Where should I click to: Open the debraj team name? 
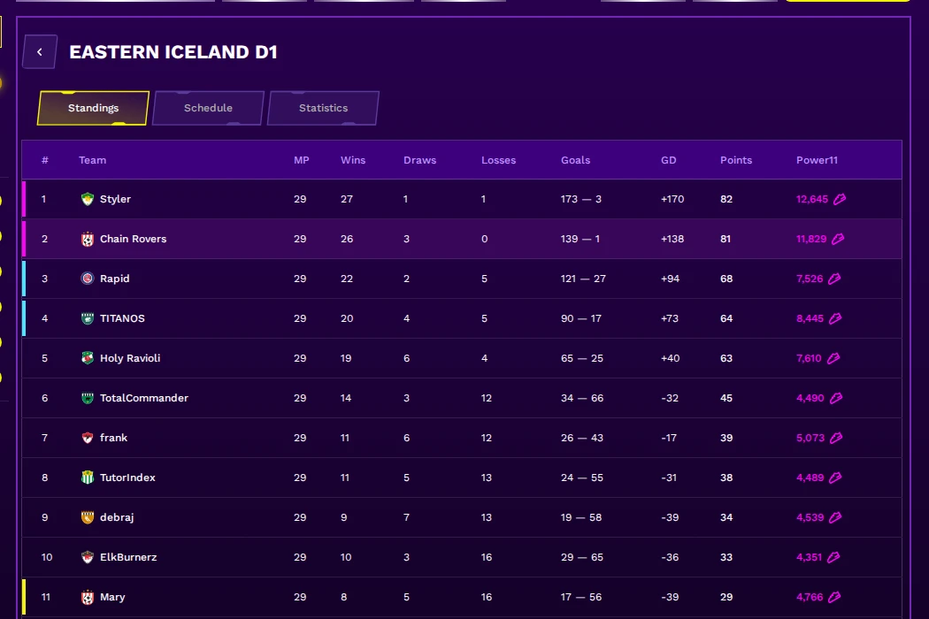[x=117, y=517]
